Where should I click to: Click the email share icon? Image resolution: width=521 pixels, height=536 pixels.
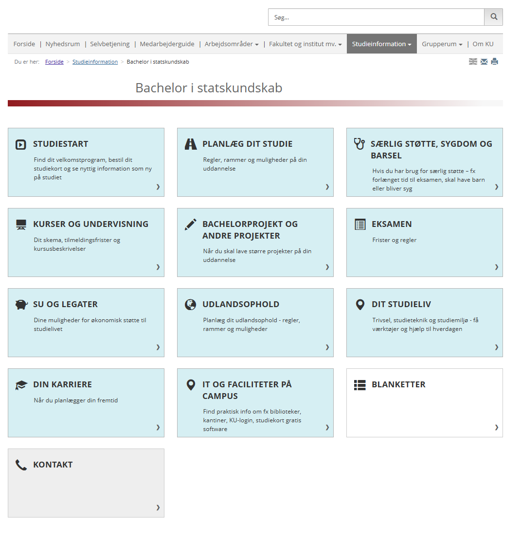(484, 62)
